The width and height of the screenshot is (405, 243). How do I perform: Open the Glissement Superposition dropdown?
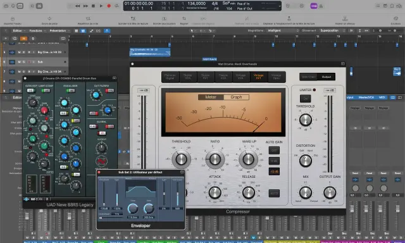332,30
